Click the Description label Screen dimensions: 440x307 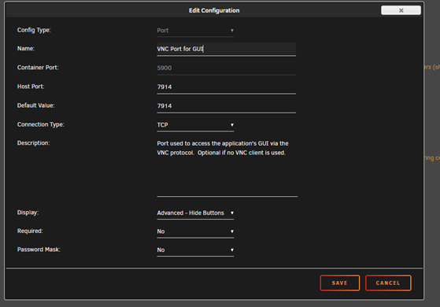tap(33, 143)
